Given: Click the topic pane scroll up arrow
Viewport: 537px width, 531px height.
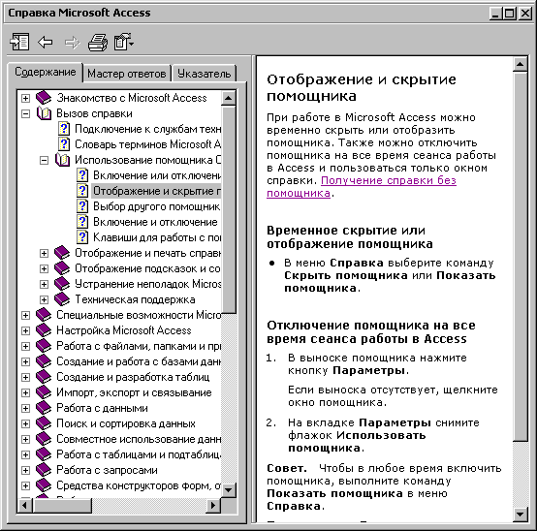Looking at the screenshot, I should (520, 64).
